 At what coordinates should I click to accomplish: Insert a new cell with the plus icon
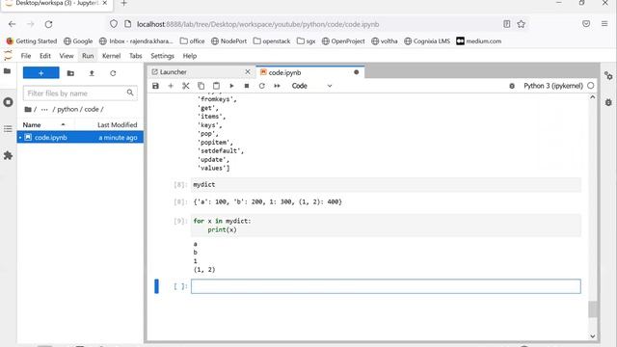(171, 86)
